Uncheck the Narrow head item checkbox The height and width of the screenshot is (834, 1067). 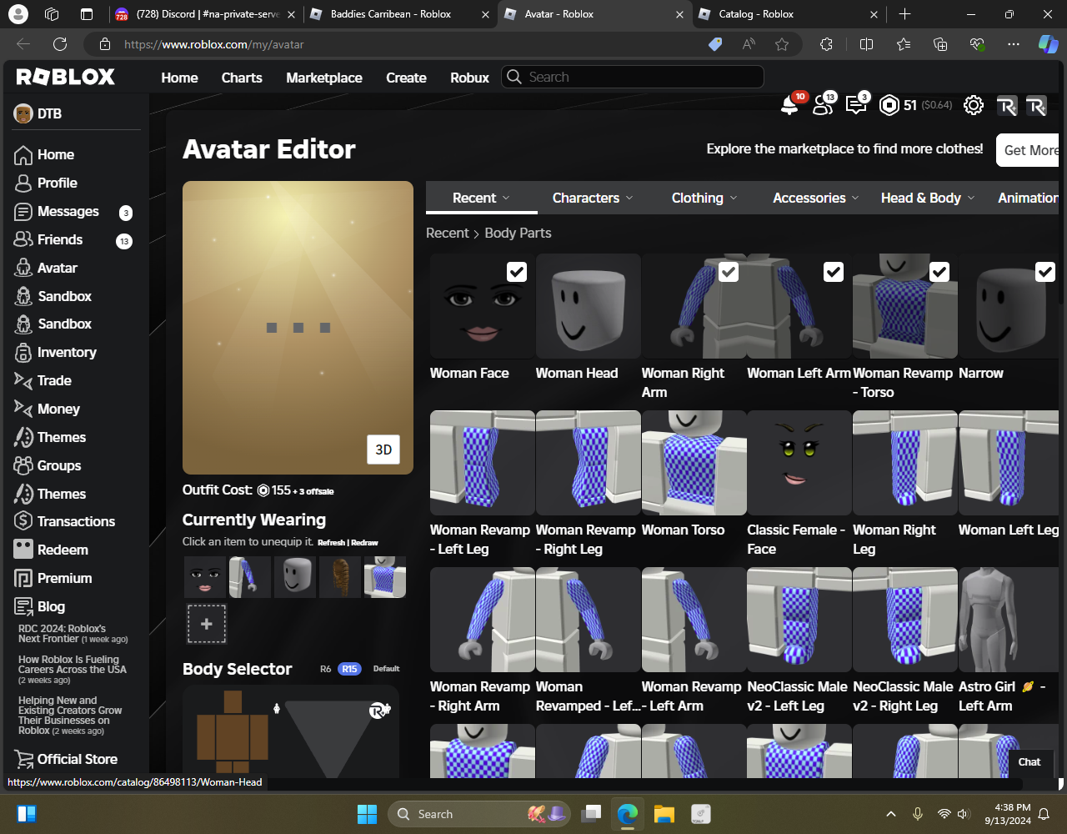pyautogui.click(x=1045, y=272)
